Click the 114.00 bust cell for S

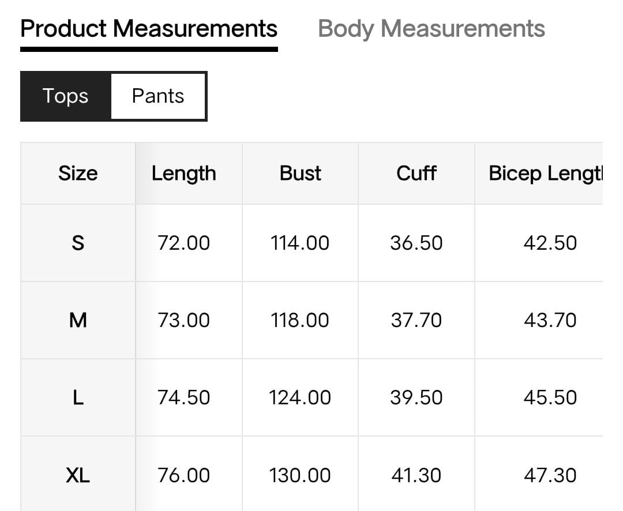(300, 243)
